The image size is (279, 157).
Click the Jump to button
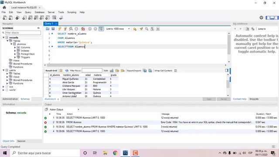coord(262,29)
